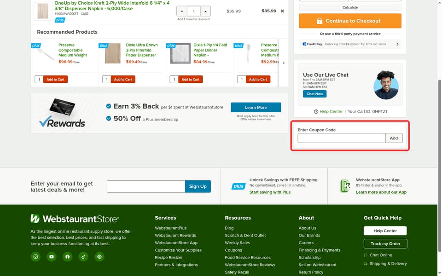Open WebstaurantPlus under Services
Viewport: 442px width, 276px height.
(170, 228)
